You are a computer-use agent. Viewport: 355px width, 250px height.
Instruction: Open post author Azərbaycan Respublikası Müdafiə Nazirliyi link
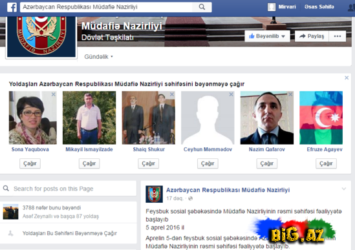[228, 190]
